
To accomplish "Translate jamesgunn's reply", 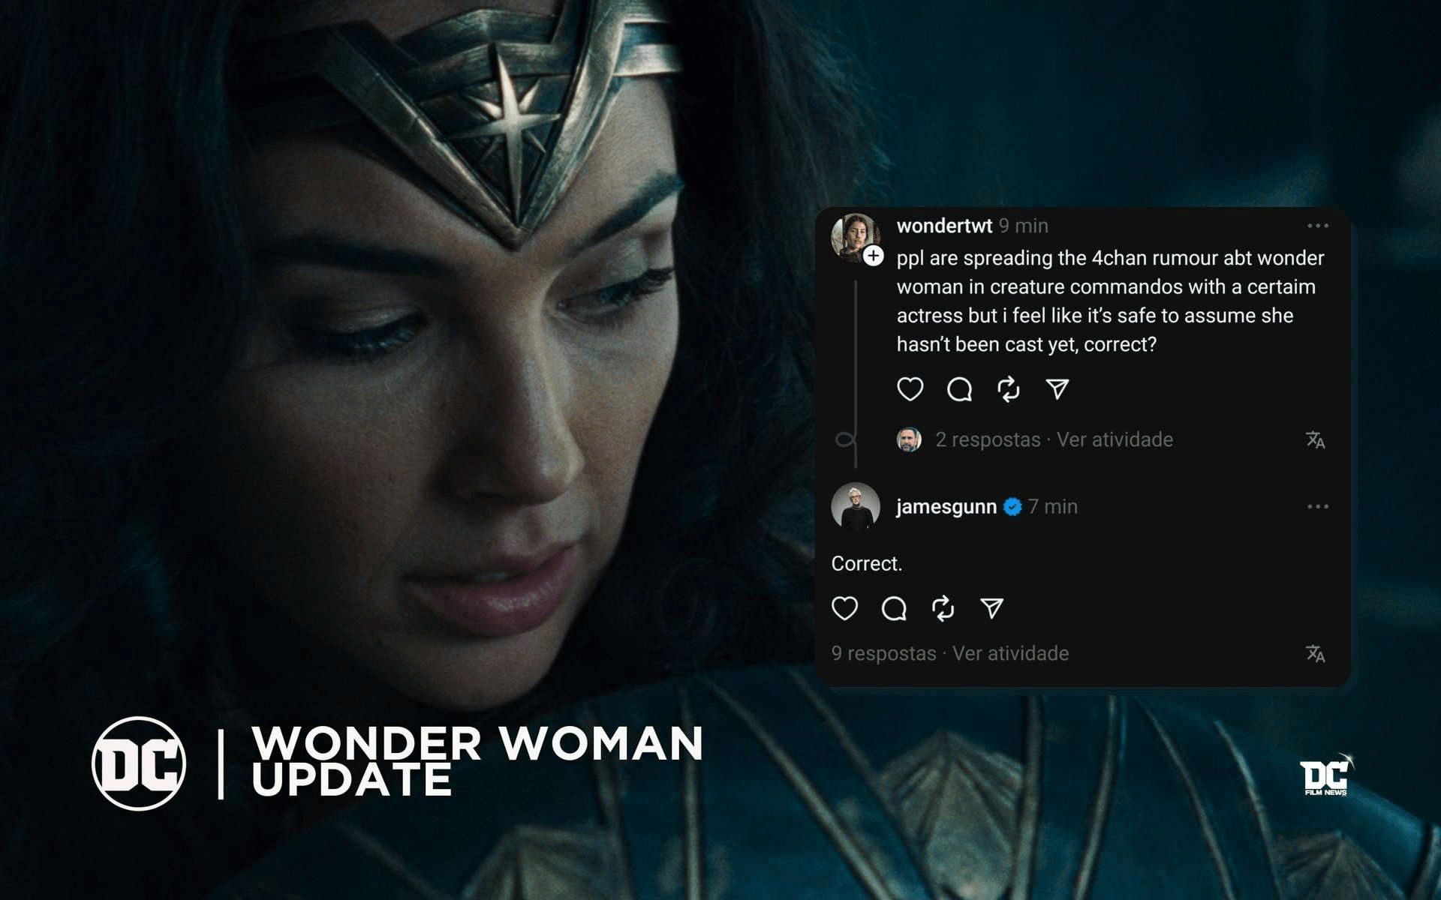I will (1315, 653).
